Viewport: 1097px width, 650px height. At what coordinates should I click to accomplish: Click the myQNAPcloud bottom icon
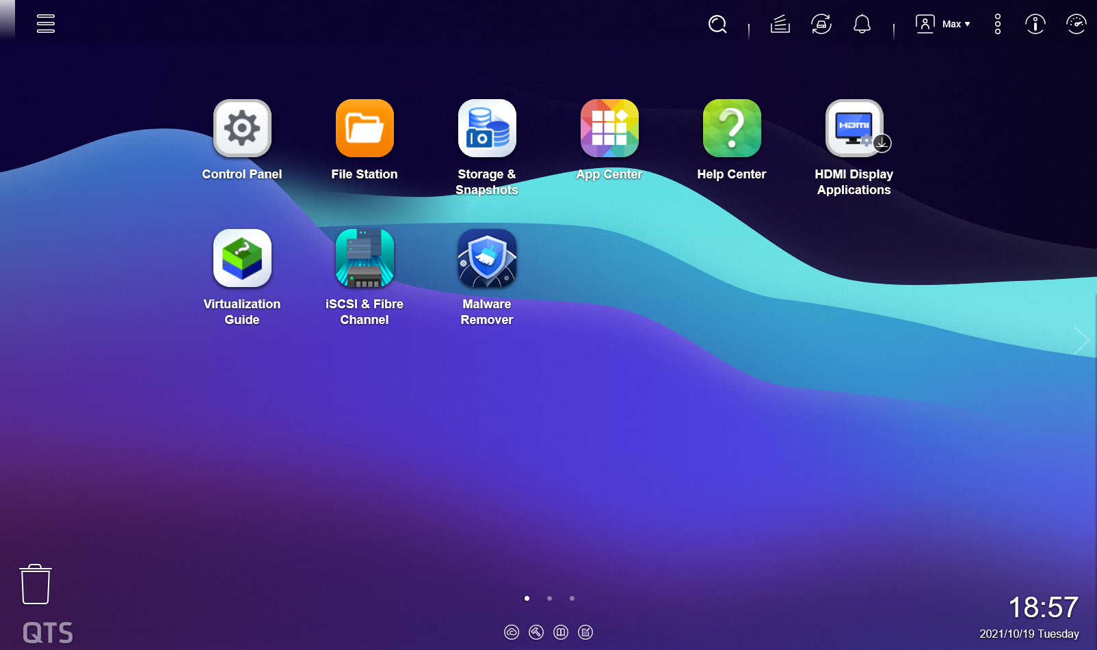pos(512,632)
